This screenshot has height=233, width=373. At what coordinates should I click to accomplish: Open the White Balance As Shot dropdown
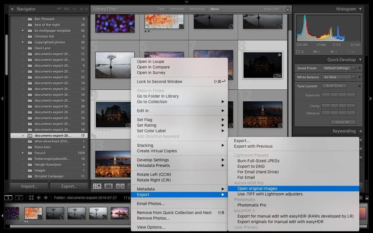pyautogui.click(x=338, y=77)
